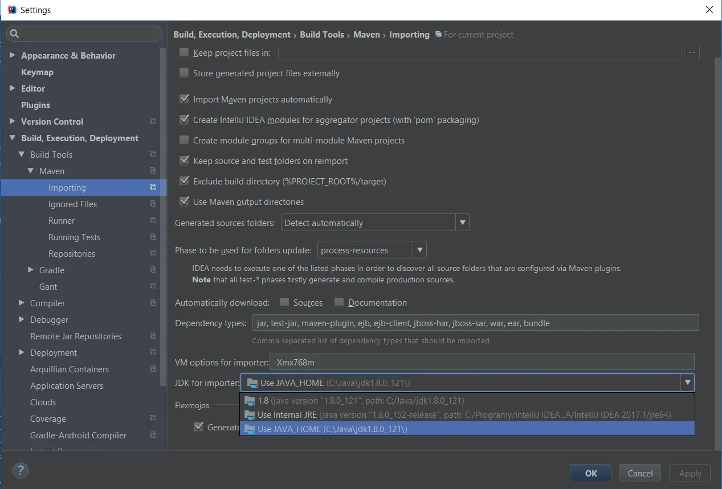722x489 pixels.
Task: Click the project-level icon beside Repositories
Action: pos(153,253)
